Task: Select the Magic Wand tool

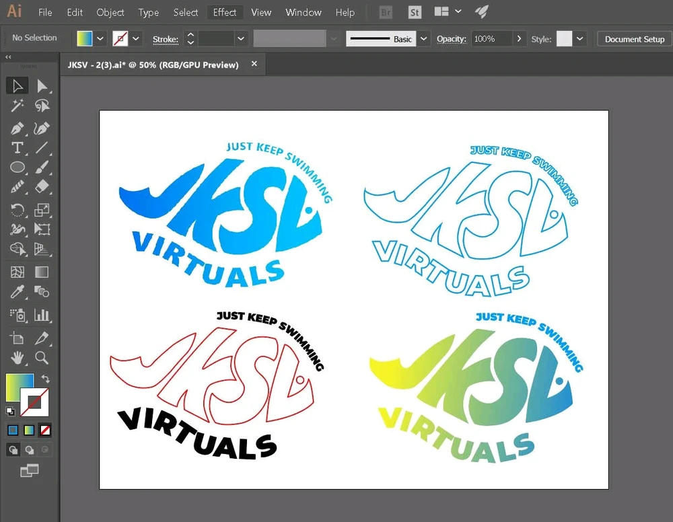Action: tap(17, 106)
